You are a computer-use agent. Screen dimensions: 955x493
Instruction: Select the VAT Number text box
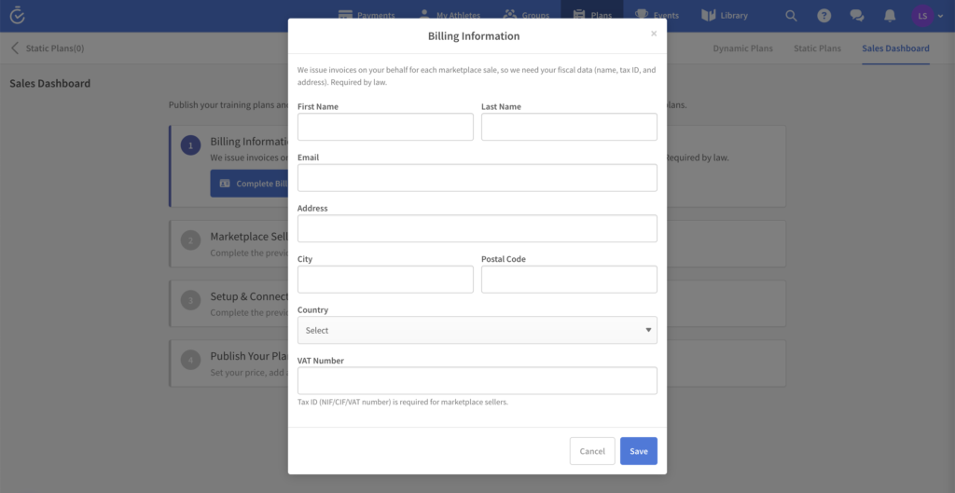click(x=477, y=380)
